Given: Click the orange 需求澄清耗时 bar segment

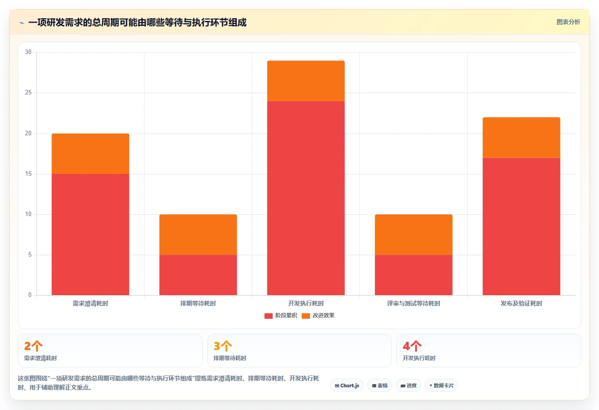Looking at the screenshot, I should (90, 153).
